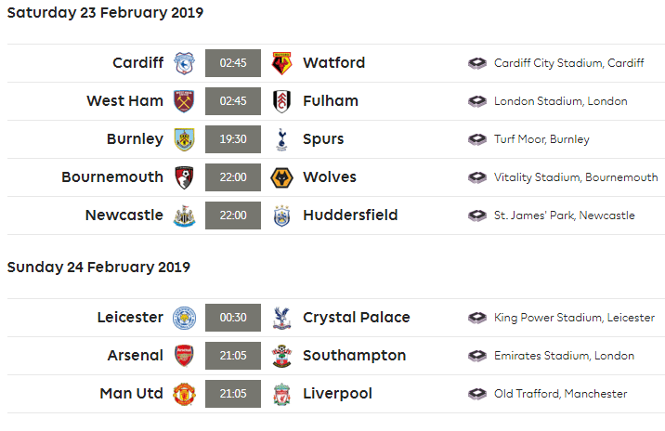The width and height of the screenshot is (665, 431).
Task: Click the Wolves club crest icon
Action: 281,177
